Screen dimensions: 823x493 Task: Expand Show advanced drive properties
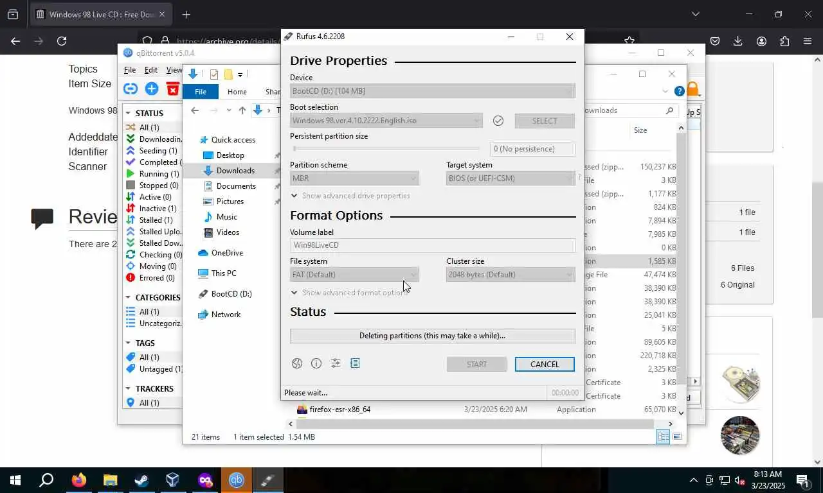tap(350, 196)
